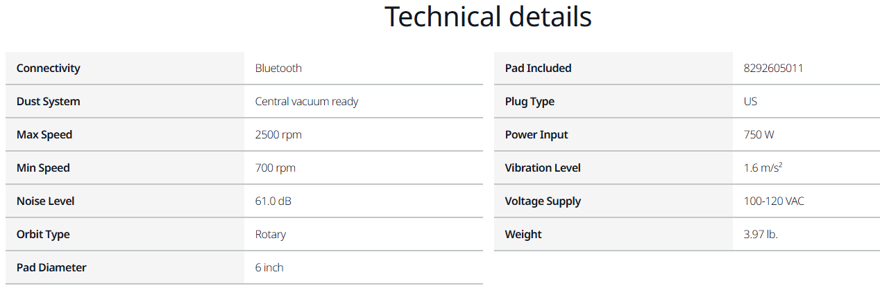Screen dimensions: 880x288
Task: Click the 6 inch value
Action: (x=269, y=267)
